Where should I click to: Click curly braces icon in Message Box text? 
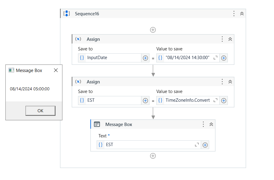pyautogui.click(x=101, y=145)
